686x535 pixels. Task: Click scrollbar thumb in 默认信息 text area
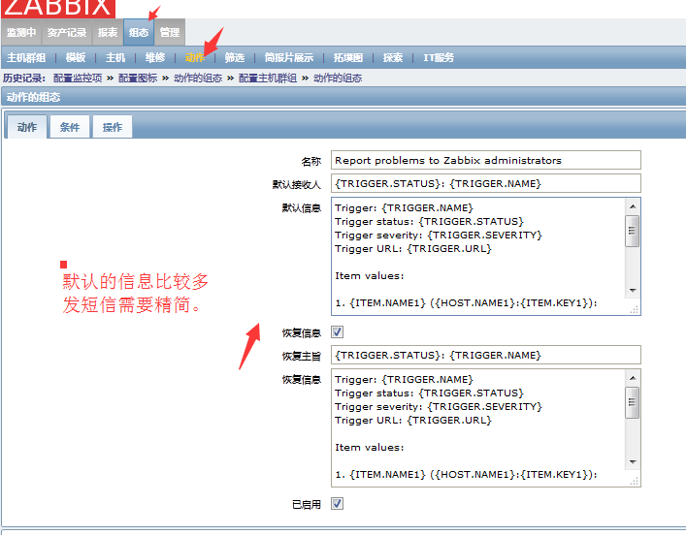coord(633,231)
